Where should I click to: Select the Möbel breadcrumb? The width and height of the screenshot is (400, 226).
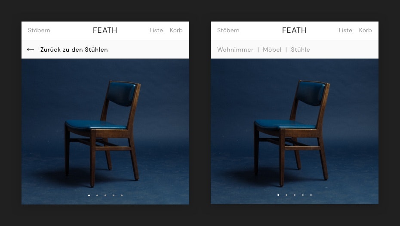pos(272,50)
